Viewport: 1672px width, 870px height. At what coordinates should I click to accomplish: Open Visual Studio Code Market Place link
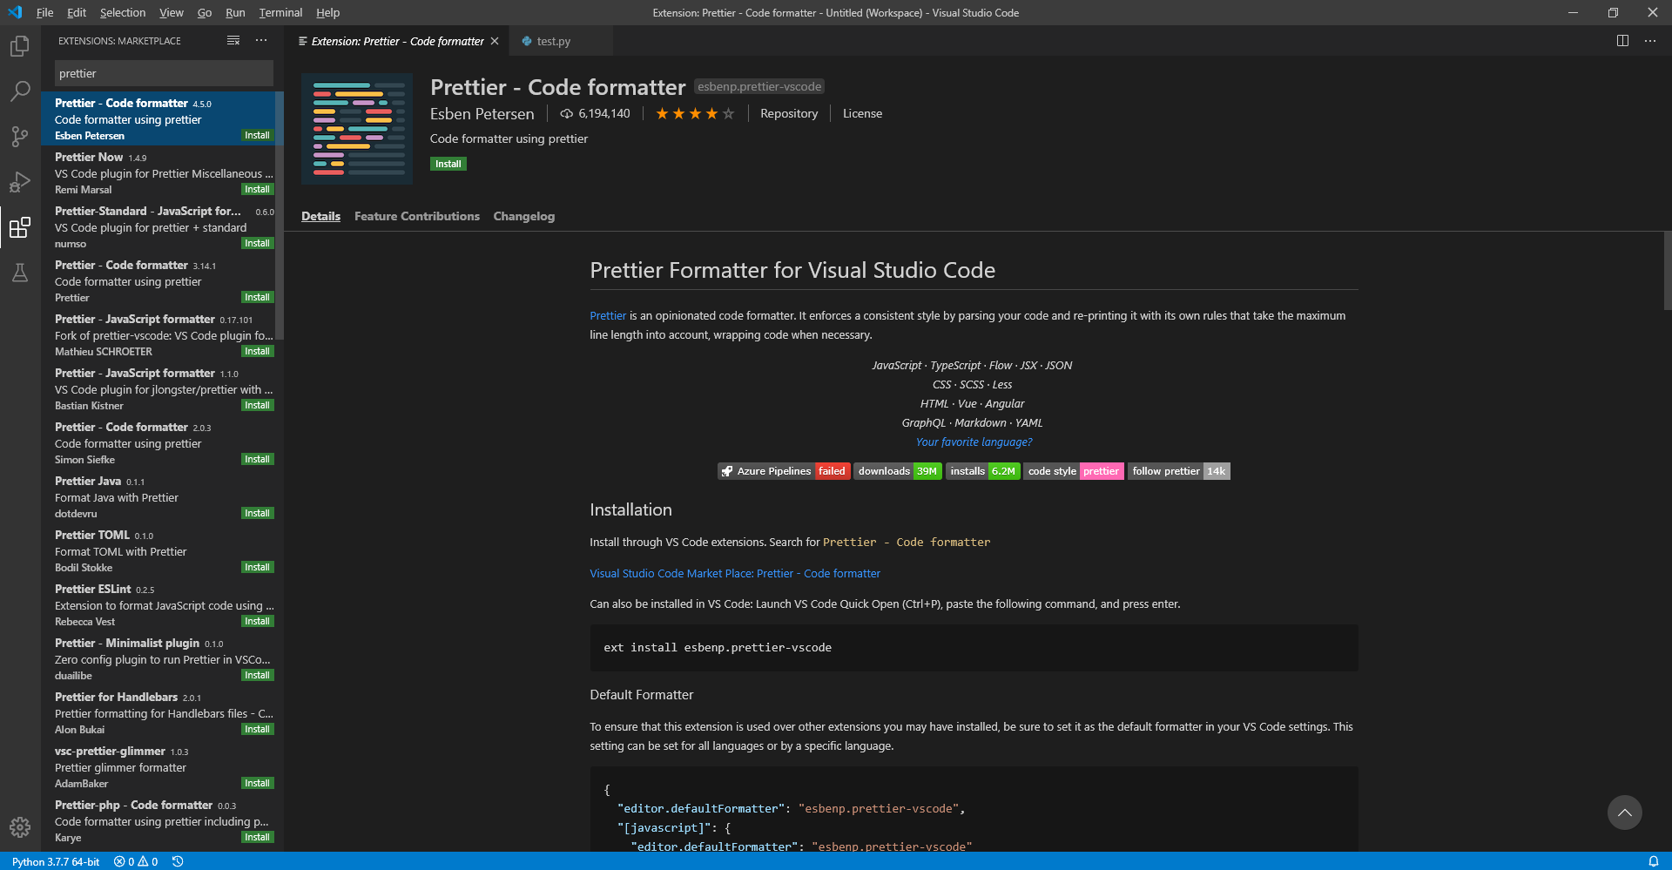(x=735, y=574)
